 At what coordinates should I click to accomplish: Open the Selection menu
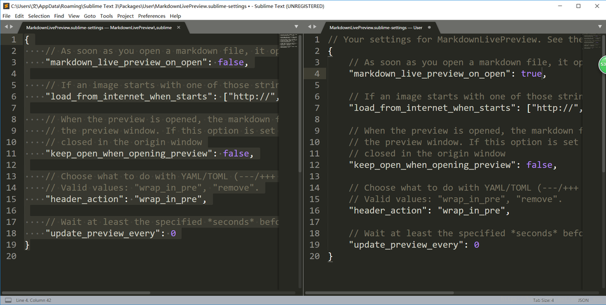click(x=39, y=16)
